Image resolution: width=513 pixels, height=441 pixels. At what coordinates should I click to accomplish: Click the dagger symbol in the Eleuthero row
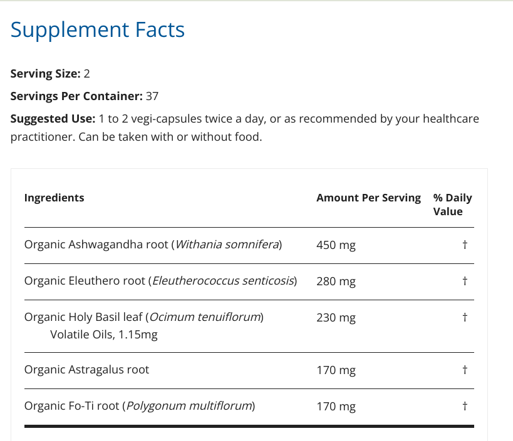465,281
